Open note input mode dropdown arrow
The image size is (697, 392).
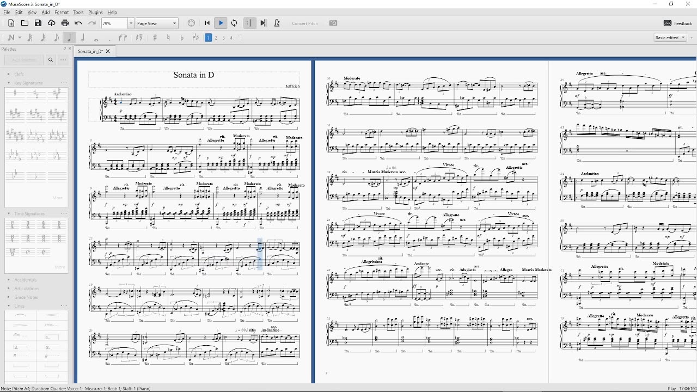(x=20, y=38)
